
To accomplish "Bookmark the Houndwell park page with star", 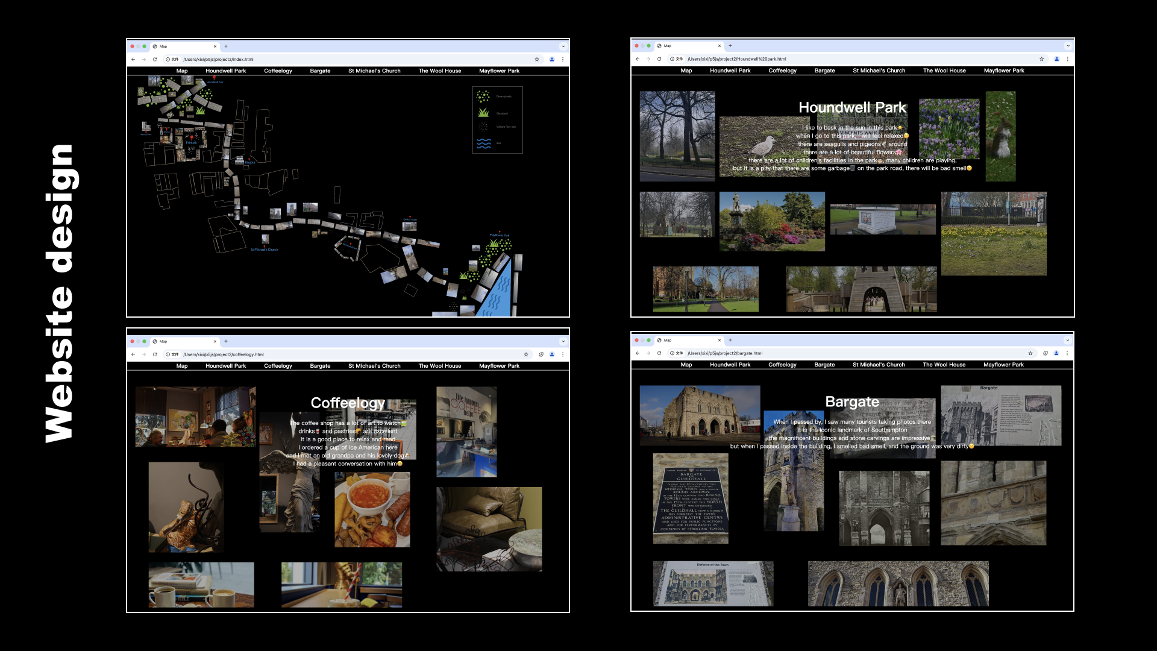I will 1041,59.
